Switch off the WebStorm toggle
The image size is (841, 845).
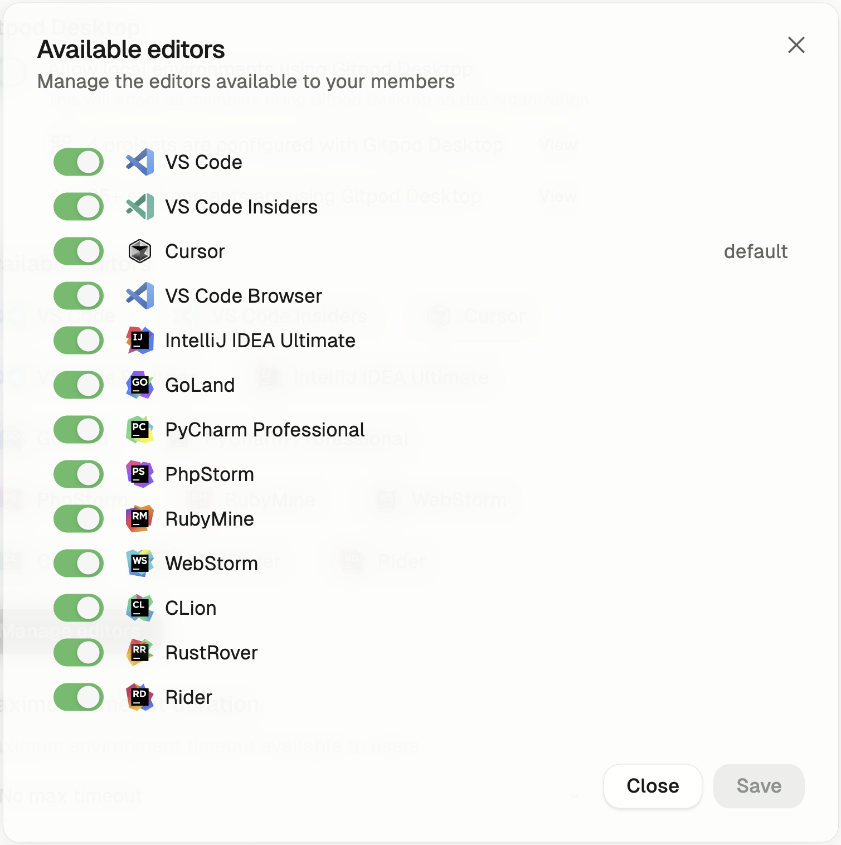tap(79, 564)
